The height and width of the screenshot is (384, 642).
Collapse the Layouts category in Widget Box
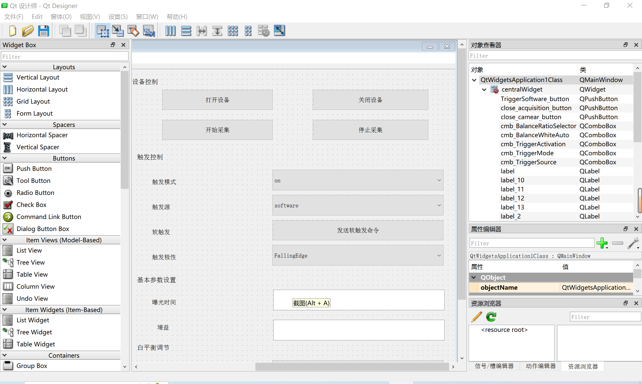tap(5, 67)
